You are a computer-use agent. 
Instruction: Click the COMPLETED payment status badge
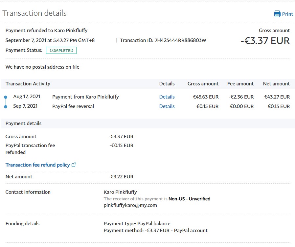coord(61,51)
